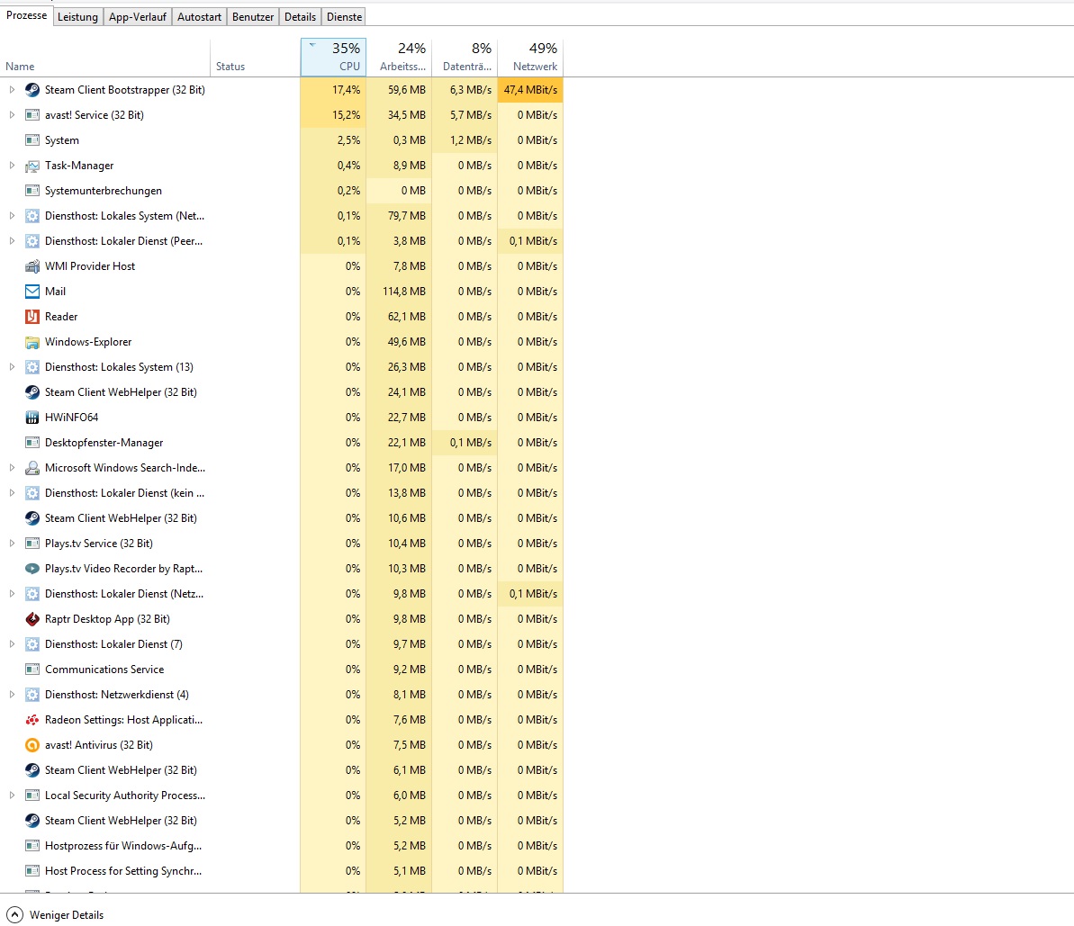Expand the Microsoft Windows Search-Indexer group

point(12,468)
